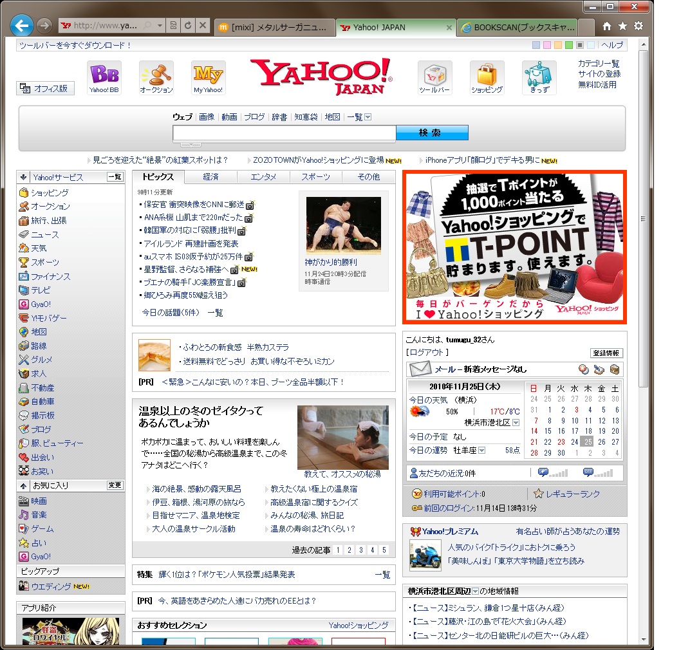
Task: Select the スポーツ topics tab
Action: (x=315, y=177)
